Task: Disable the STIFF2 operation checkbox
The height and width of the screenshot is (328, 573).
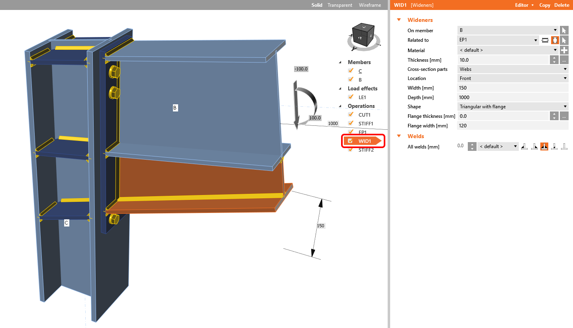Action: click(350, 150)
